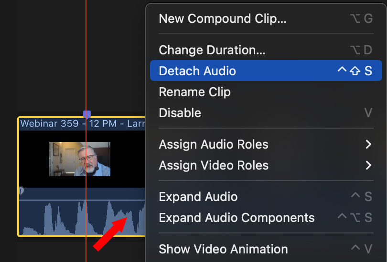387x262 pixels.
Task: Click the horizontal audio volume line
Action: 57,200
